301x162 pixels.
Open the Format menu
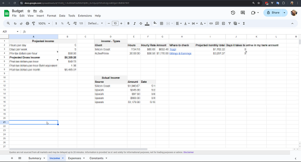tap(51, 16)
